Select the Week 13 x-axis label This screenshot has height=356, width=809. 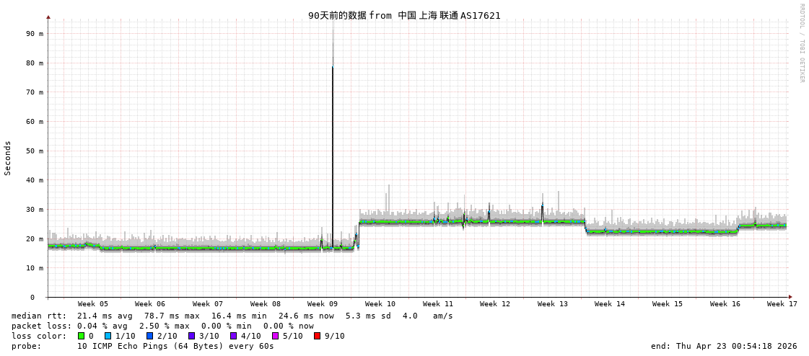tap(552, 304)
